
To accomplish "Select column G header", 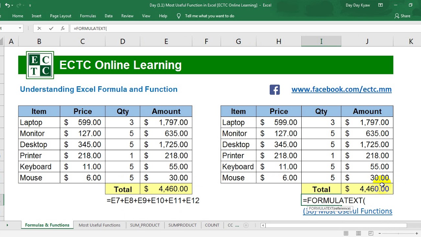I will coord(238,41).
